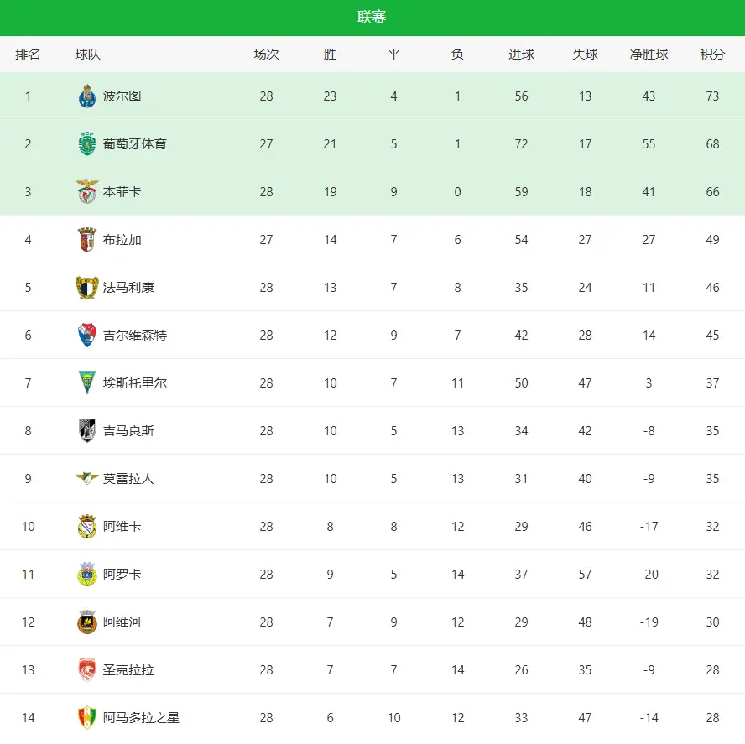The height and width of the screenshot is (744, 745).
Task: Click the 排名 column header
Action: [x=28, y=55]
